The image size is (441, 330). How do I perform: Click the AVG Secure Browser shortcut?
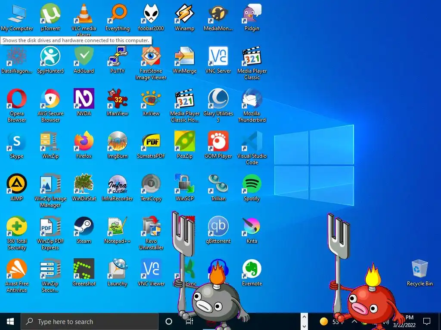50,99
